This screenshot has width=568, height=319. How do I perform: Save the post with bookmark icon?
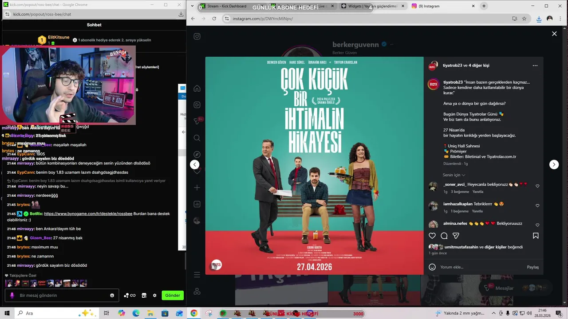pos(536,236)
